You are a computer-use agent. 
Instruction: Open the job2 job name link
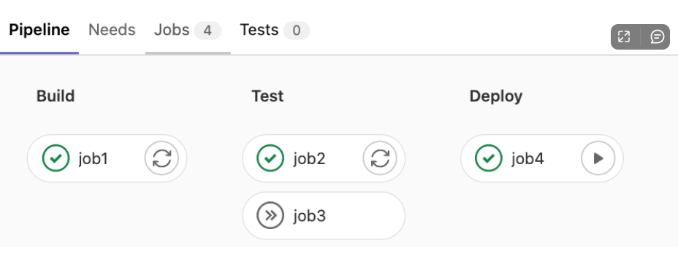pyautogui.click(x=309, y=159)
